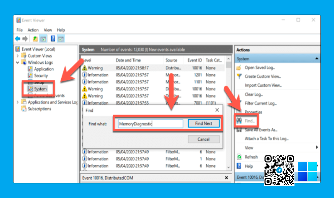Click Open Saved Log action

click(260, 68)
